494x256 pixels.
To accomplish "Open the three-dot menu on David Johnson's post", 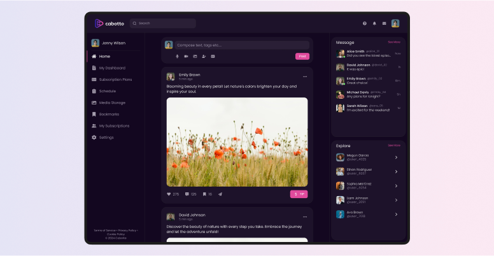I will pos(305,217).
